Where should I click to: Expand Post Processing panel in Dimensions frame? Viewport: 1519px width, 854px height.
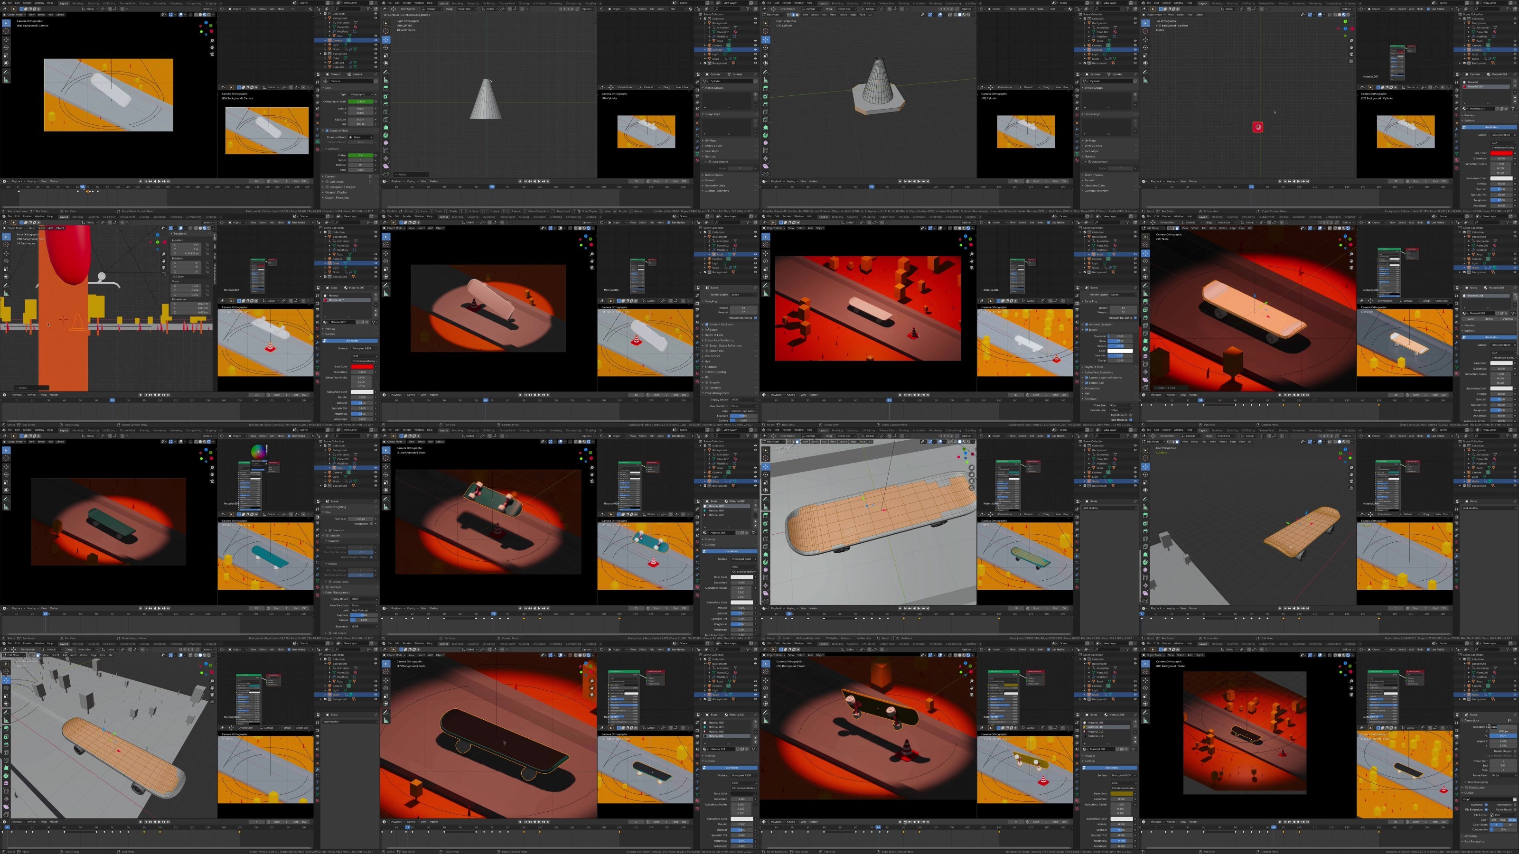[1475, 842]
